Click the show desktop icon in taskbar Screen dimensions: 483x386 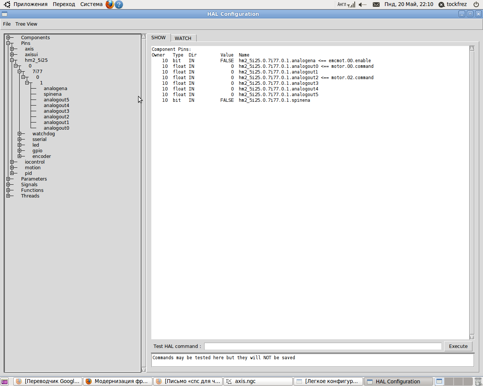pyautogui.click(x=5, y=381)
